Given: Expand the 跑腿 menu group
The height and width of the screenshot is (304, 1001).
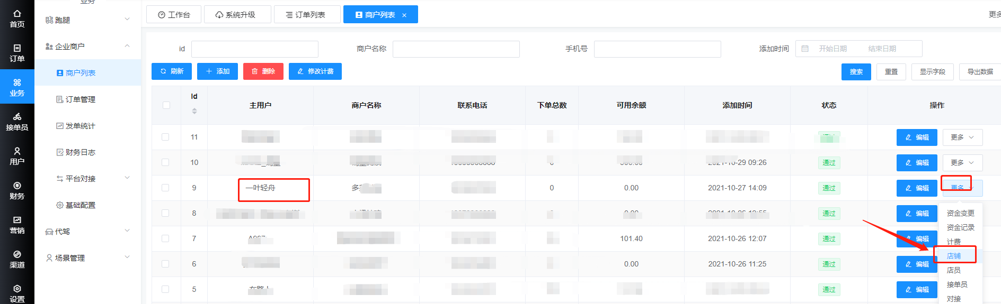Looking at the screenshot, I should [88, 20].
